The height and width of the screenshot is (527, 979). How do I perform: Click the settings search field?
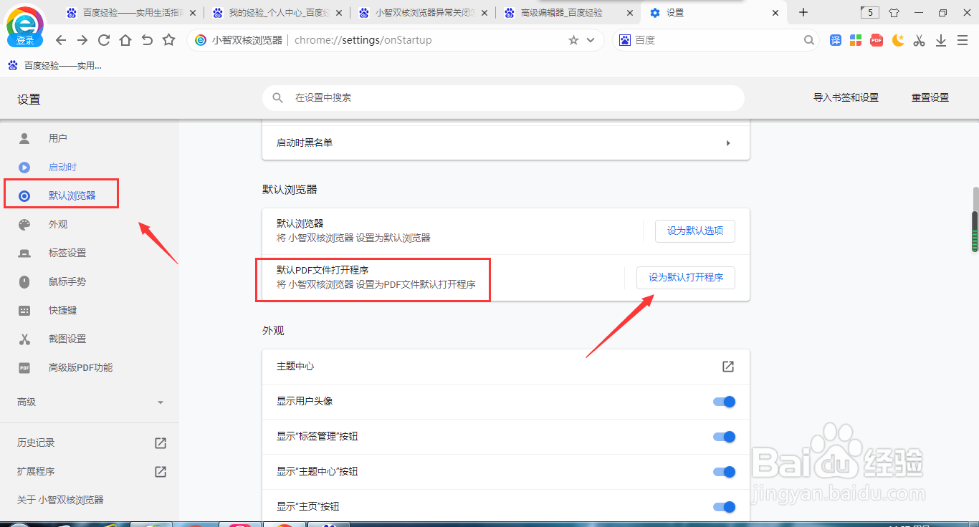tap(502, 97)
